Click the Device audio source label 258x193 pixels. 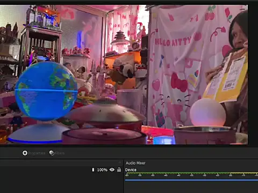131,170
